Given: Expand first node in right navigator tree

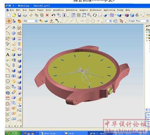Looking at the screenshot, I should [147, 32].
